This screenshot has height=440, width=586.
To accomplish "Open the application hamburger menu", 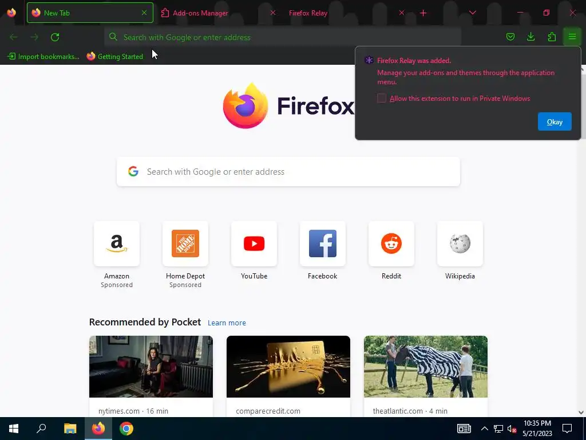I will [x=572, y=37].
